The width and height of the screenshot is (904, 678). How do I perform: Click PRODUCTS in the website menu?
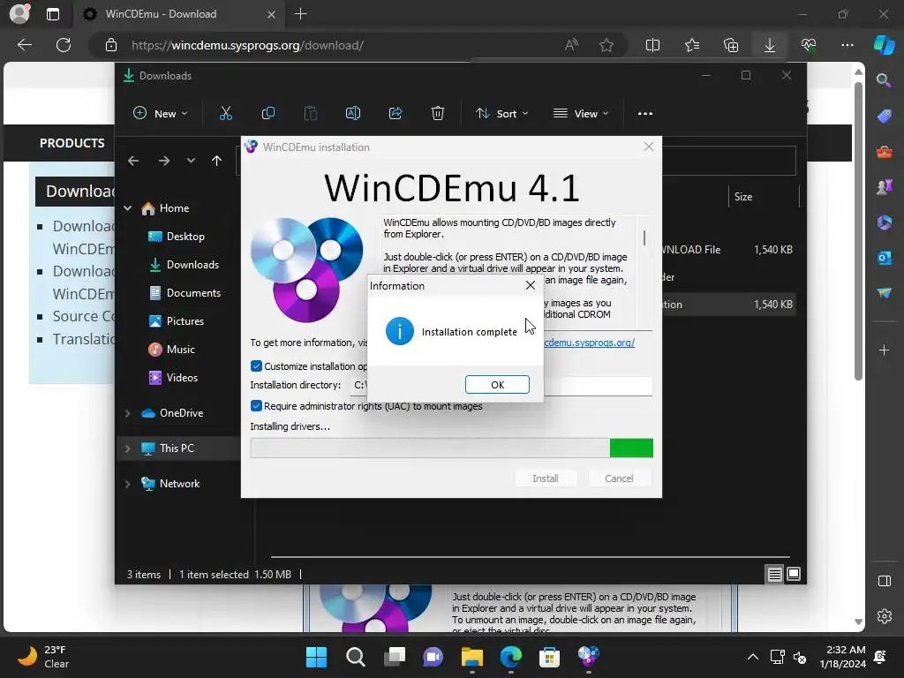click(72, 143)
